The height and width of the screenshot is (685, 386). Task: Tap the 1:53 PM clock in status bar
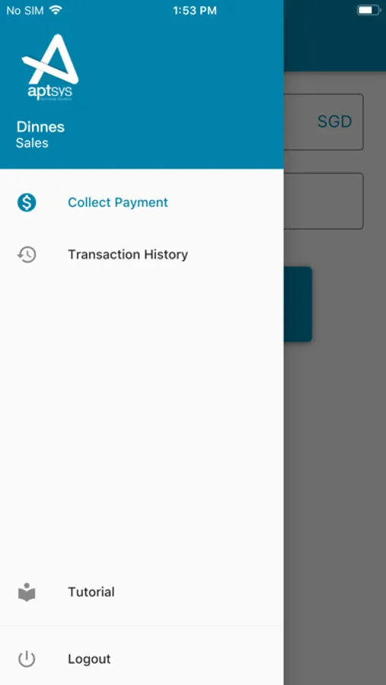point(195,11)
